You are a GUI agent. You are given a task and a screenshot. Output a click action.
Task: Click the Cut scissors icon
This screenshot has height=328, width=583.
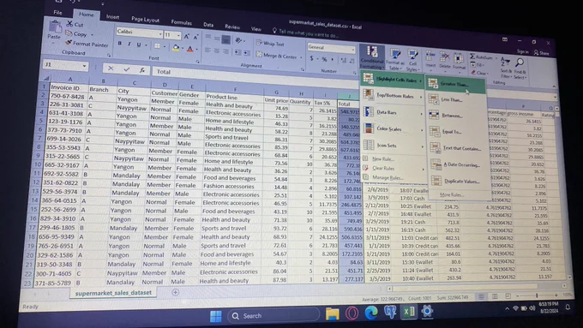coord(69,24)
